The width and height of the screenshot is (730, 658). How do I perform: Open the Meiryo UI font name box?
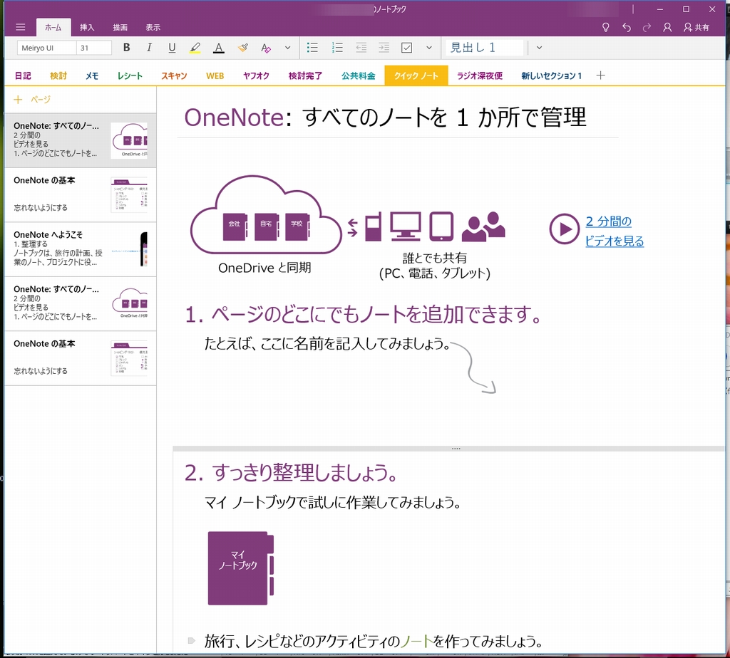point(46,48)
